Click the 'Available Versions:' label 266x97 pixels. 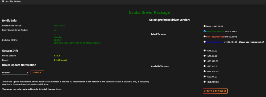(x=160, y=66)
